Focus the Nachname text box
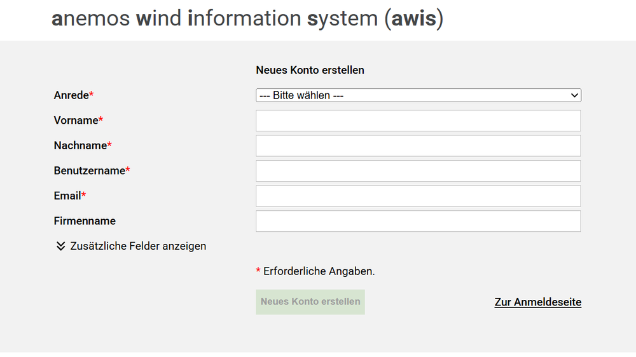636x357 pixels. pos(418,146)
